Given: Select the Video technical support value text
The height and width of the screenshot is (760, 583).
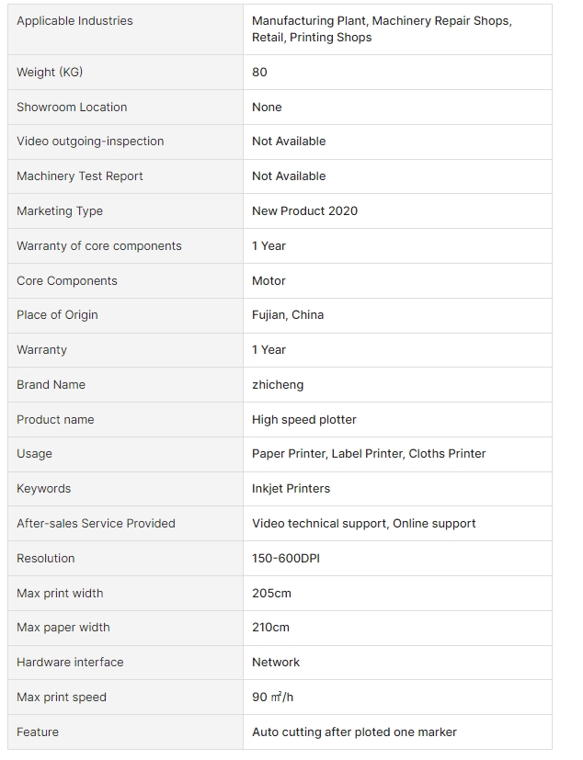Looking at the screenshot, I should tap(363, 524).
